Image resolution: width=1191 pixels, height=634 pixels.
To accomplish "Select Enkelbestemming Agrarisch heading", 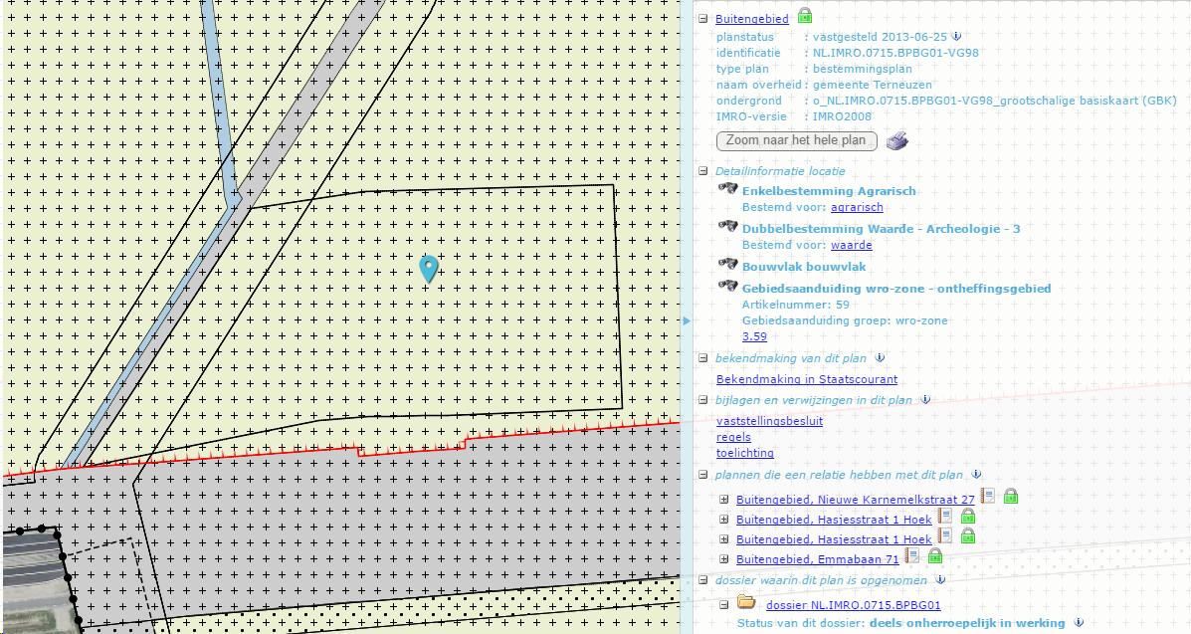I will pyautogui.click(x=829, y=191).
